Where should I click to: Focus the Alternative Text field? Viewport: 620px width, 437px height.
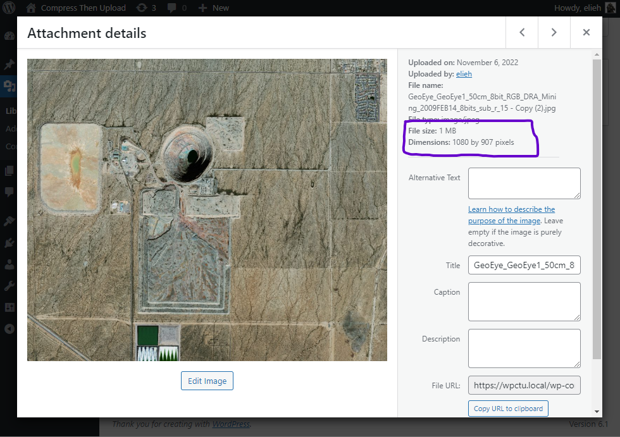point(524,183)
